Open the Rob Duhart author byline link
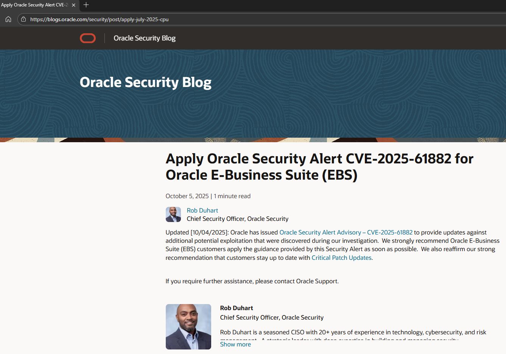This screenshot has width=506, height=354. point(202,210)
